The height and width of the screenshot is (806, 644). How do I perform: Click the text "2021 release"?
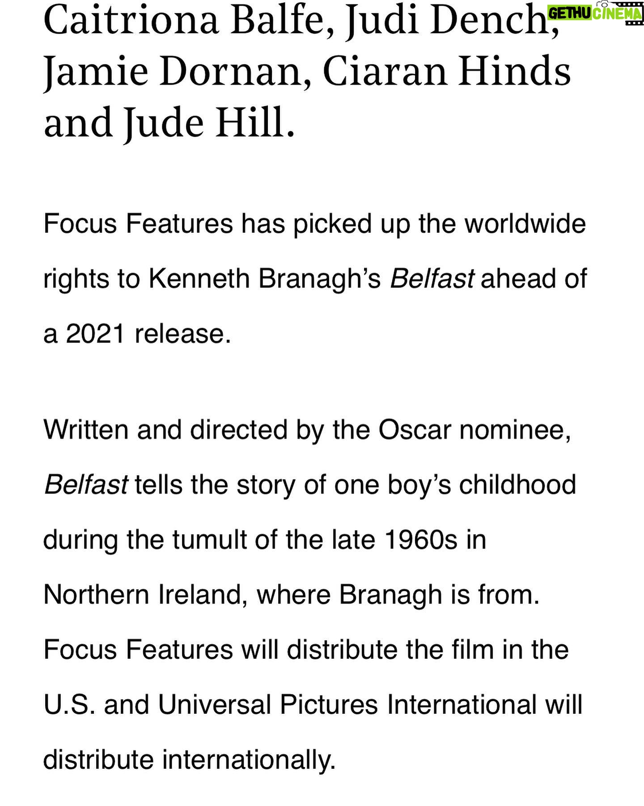coord(148,334)
